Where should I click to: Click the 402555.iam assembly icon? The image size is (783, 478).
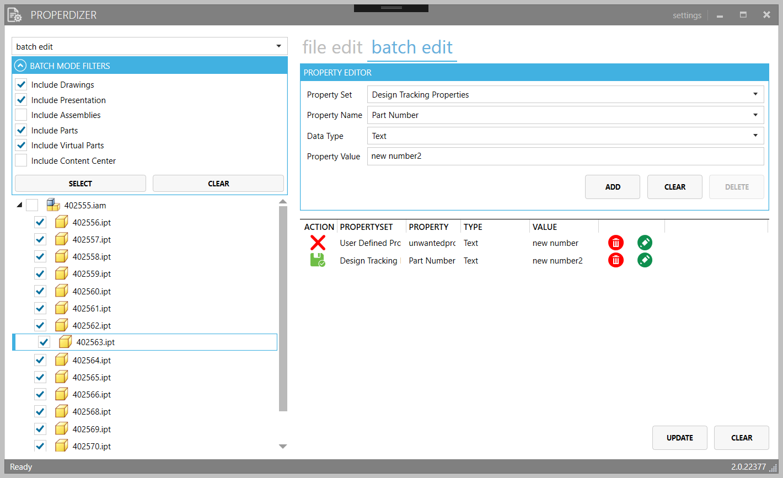pos(53,205)
